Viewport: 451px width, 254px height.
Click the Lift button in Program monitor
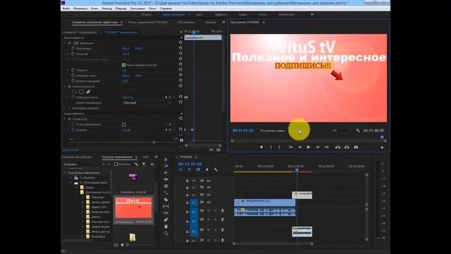(338, 147)
